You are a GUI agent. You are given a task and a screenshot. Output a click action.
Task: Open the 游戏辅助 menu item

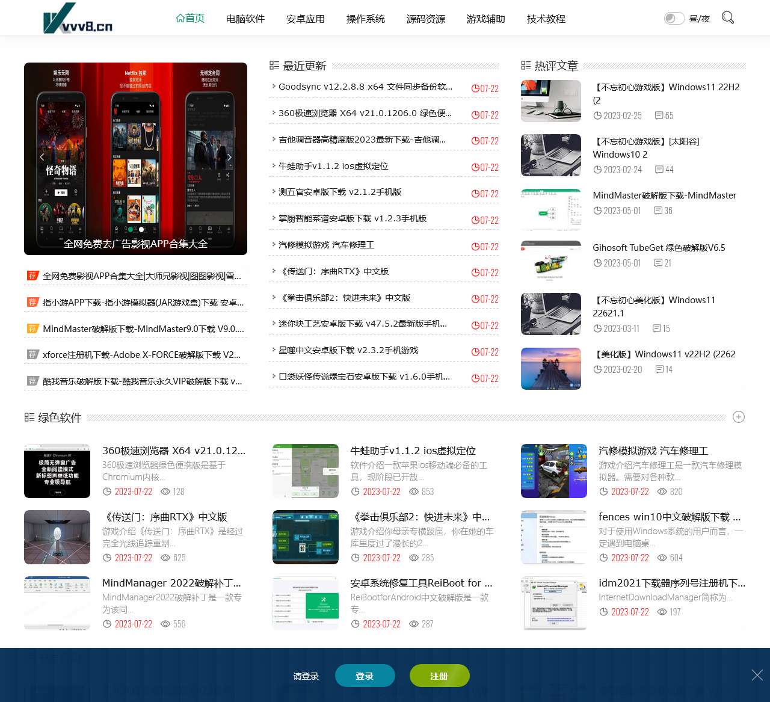485,19
